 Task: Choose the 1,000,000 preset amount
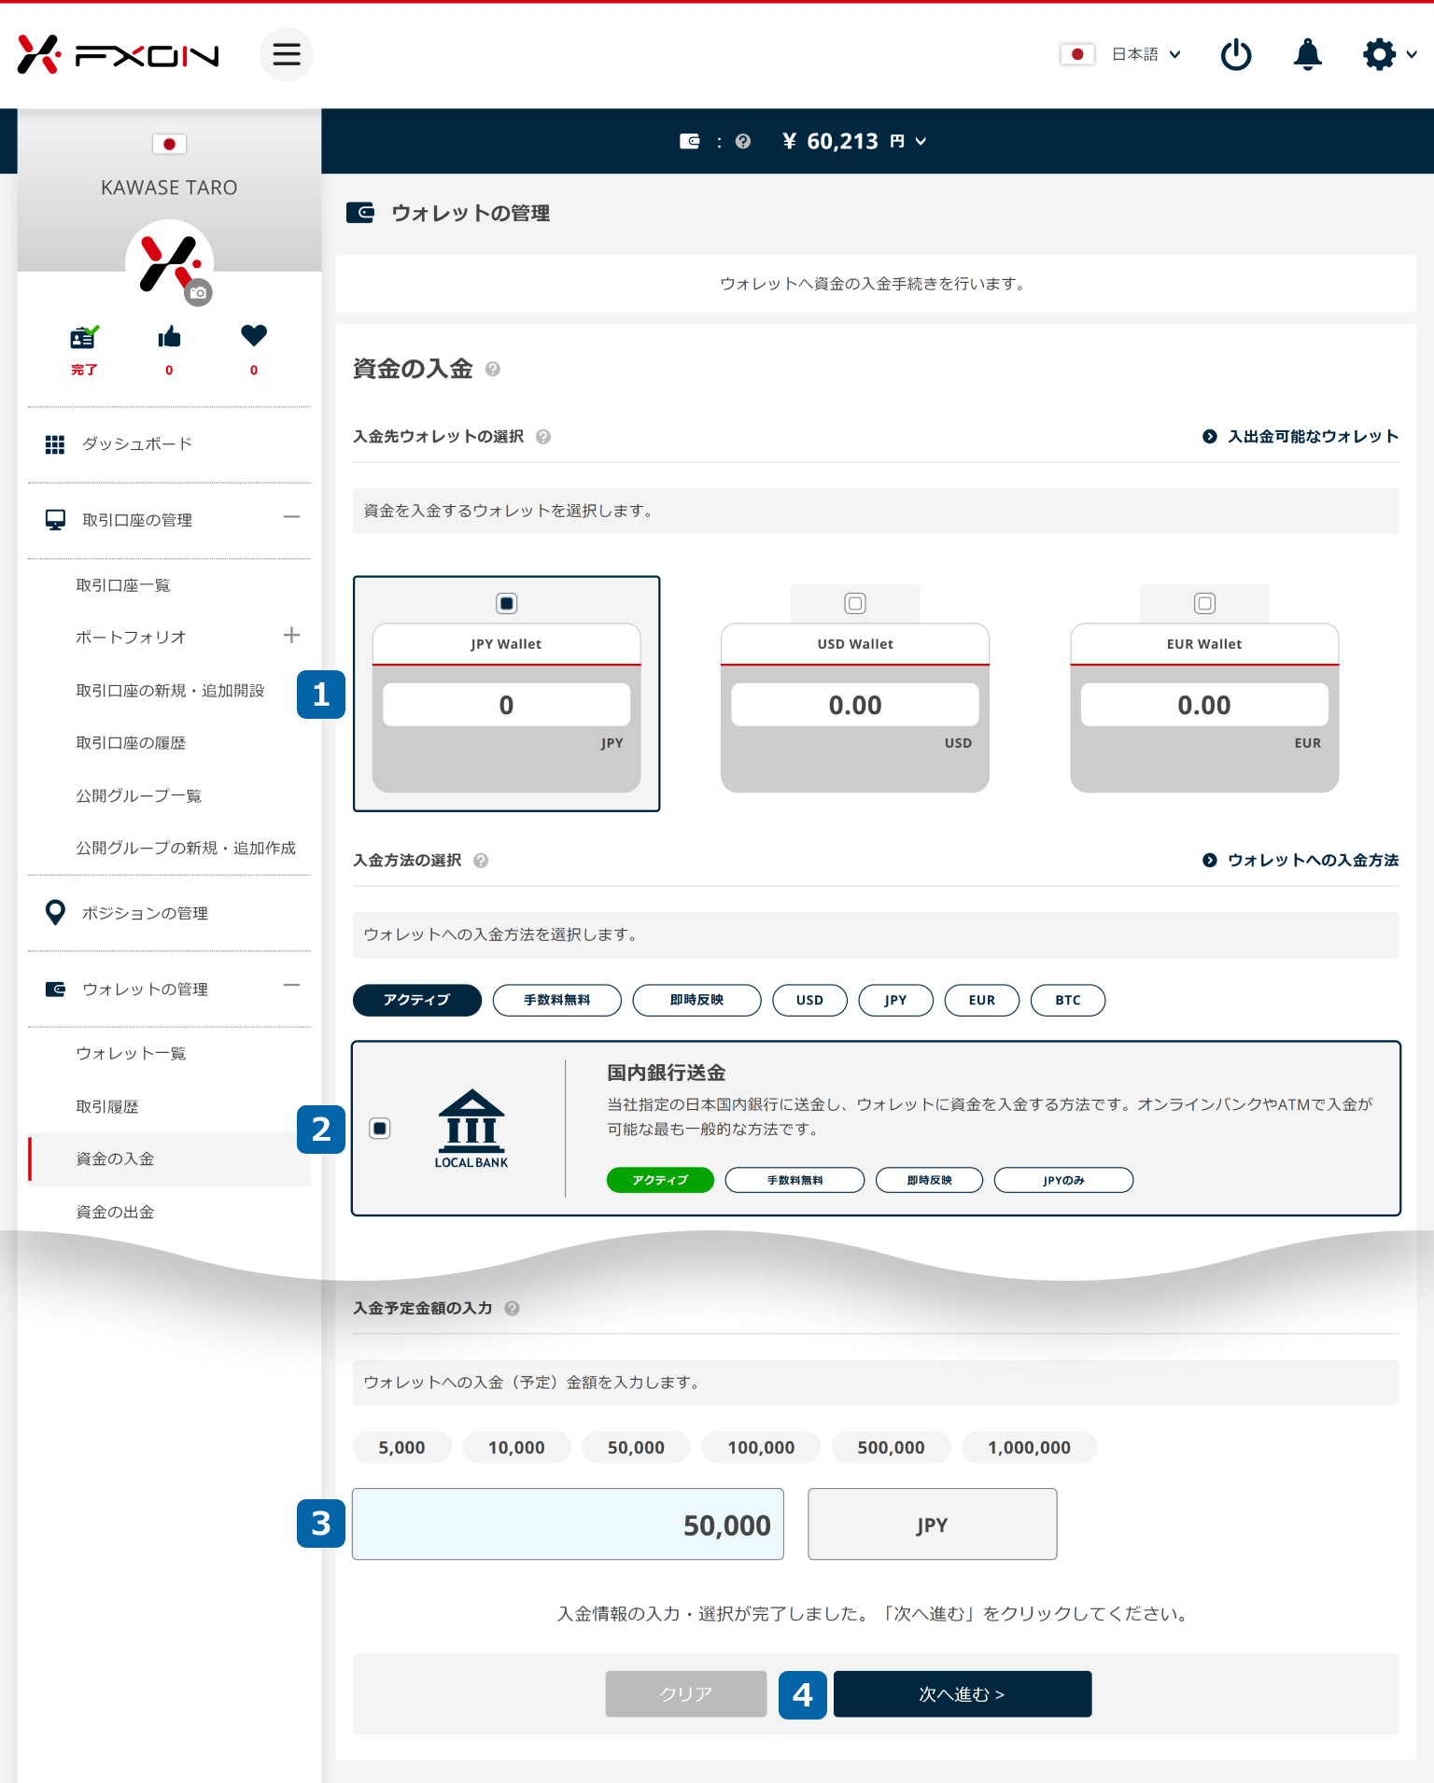pos(1030,1448)
